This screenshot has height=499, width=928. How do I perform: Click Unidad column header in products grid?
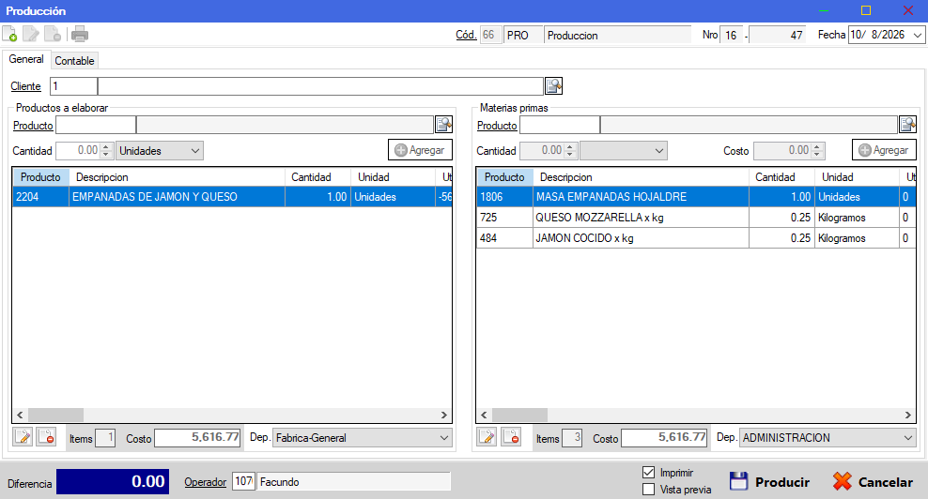393,177
